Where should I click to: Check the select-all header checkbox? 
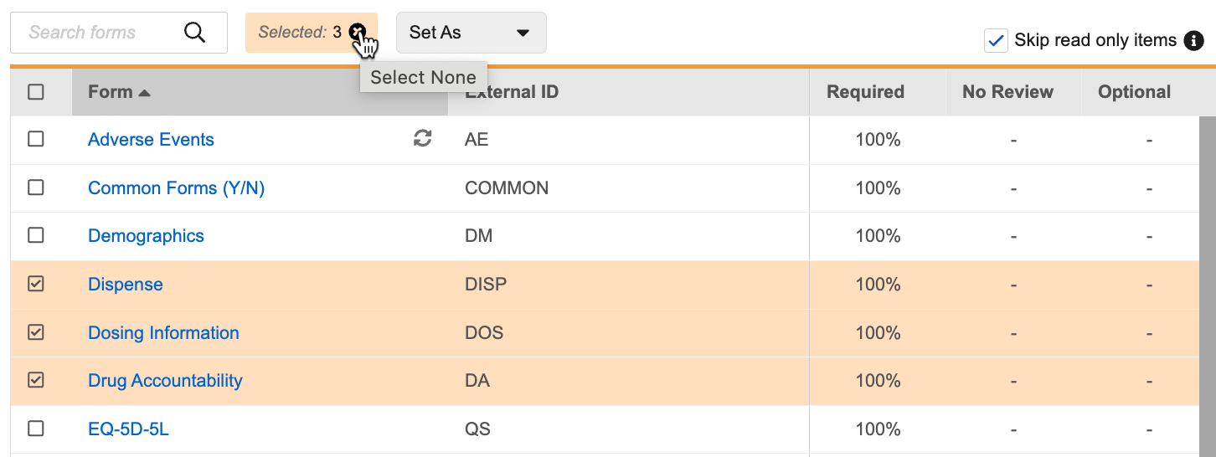(36, 92)
